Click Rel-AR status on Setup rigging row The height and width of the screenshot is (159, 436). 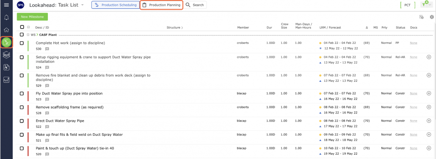[x=400, y=57]
